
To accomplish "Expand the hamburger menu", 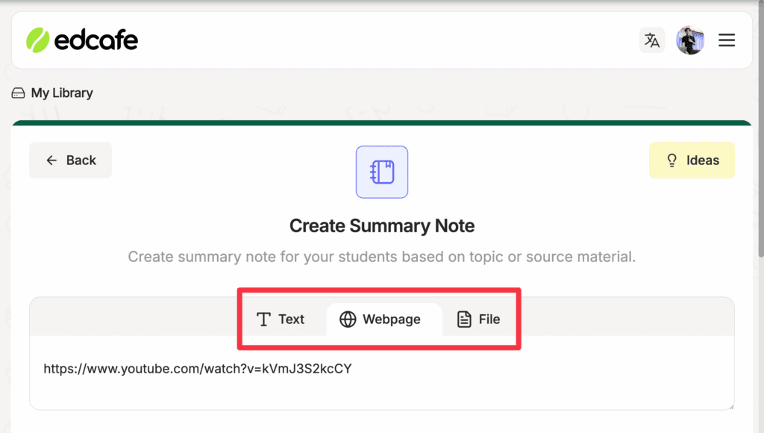I will tap(727, 40).
